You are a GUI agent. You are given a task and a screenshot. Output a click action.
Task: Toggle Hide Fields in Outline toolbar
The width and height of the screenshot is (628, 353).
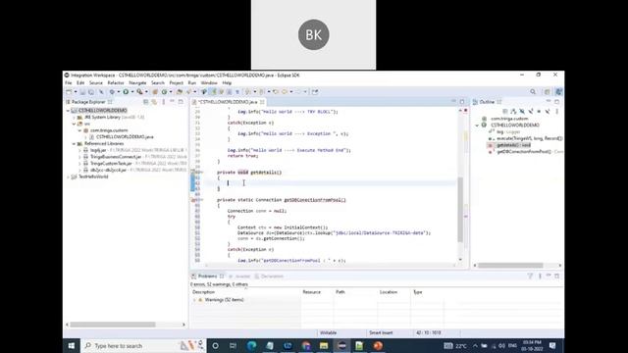[x=522, y=111]
